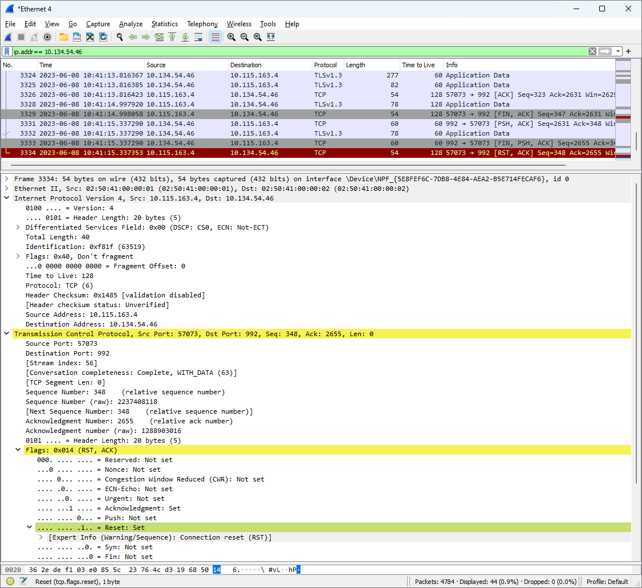Open the Capture menu
This screenshot has width=642, height=588.
pos(98,24)
